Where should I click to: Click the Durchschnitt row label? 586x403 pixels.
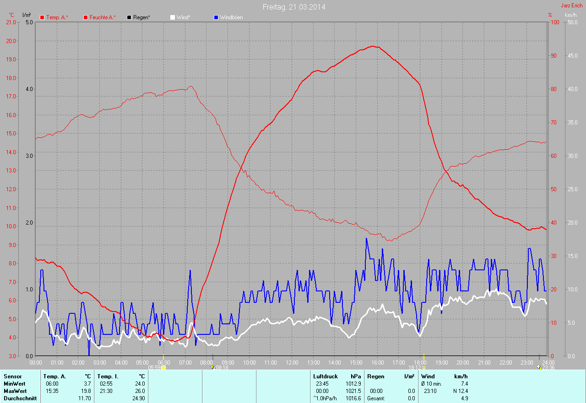(20, 398)
